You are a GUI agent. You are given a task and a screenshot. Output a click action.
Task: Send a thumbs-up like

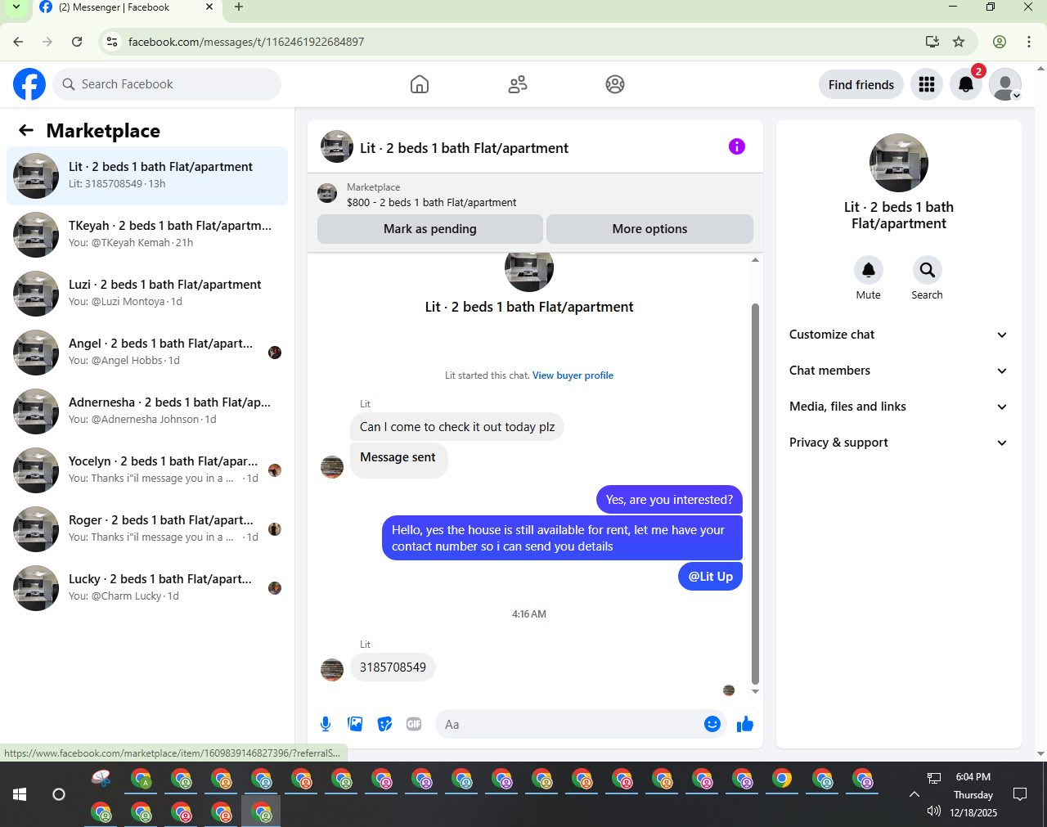coord(745,724)
